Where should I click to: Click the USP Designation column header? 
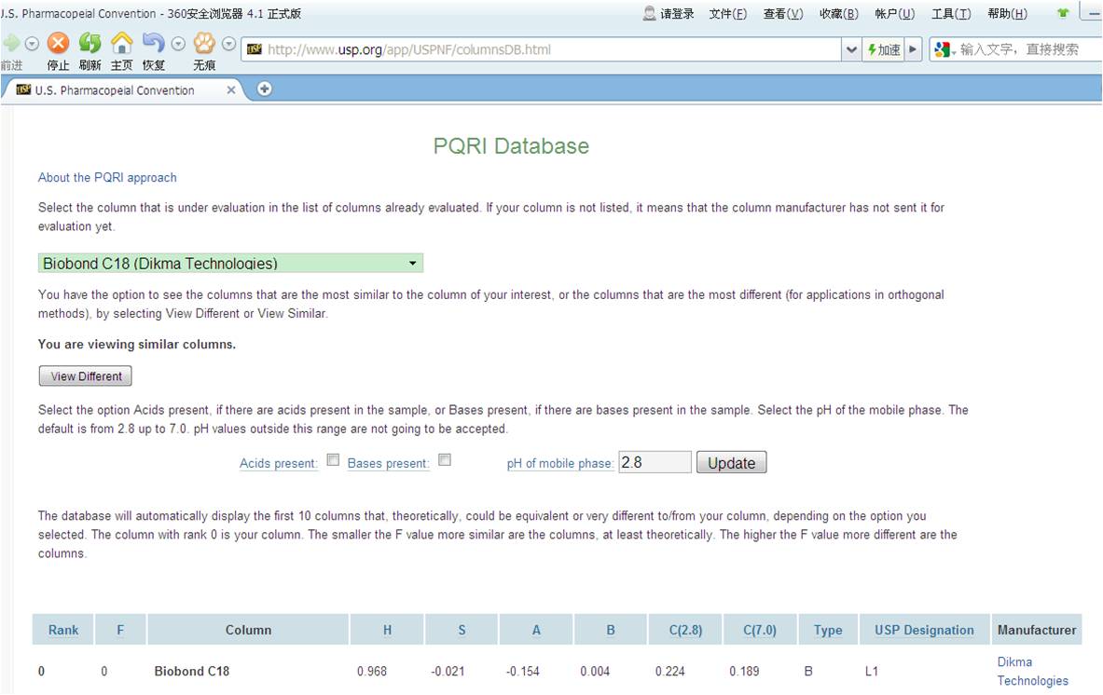coord(924,631)
